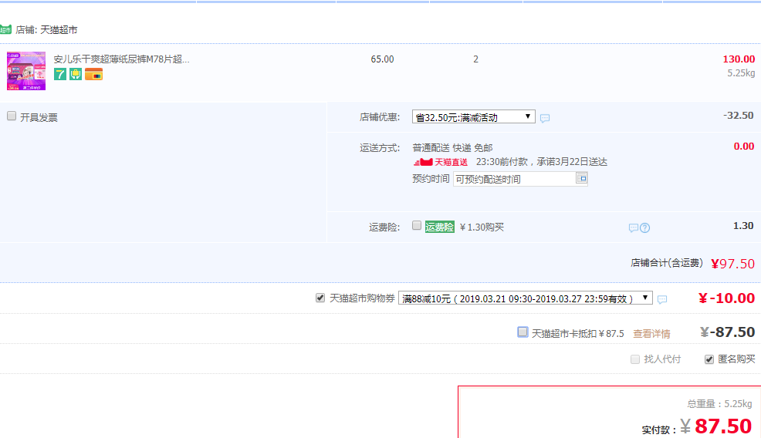Click the ¥-10.00 coupon deduction
The height and width of the screenshot is (438, 761).
pyautogui.click(x=726, y=298)
